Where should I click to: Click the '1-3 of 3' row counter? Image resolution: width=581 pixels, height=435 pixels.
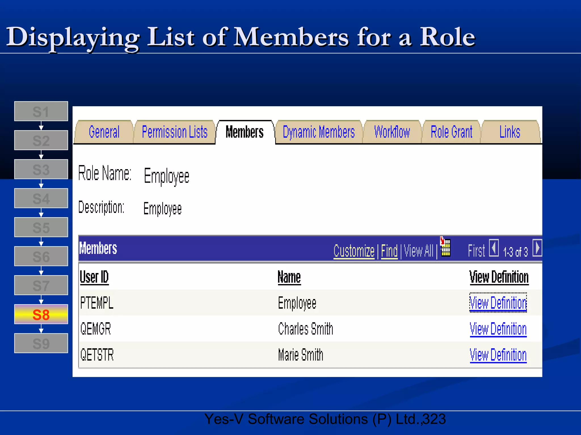coord(515,252)
